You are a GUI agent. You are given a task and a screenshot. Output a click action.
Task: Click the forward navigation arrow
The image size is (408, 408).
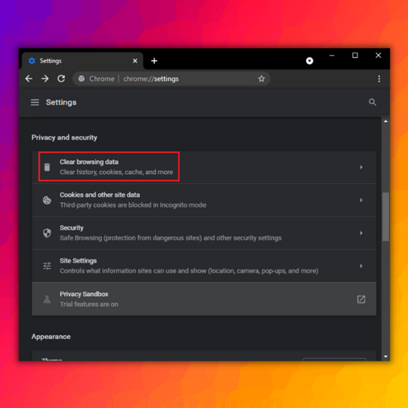click(45, 78)
